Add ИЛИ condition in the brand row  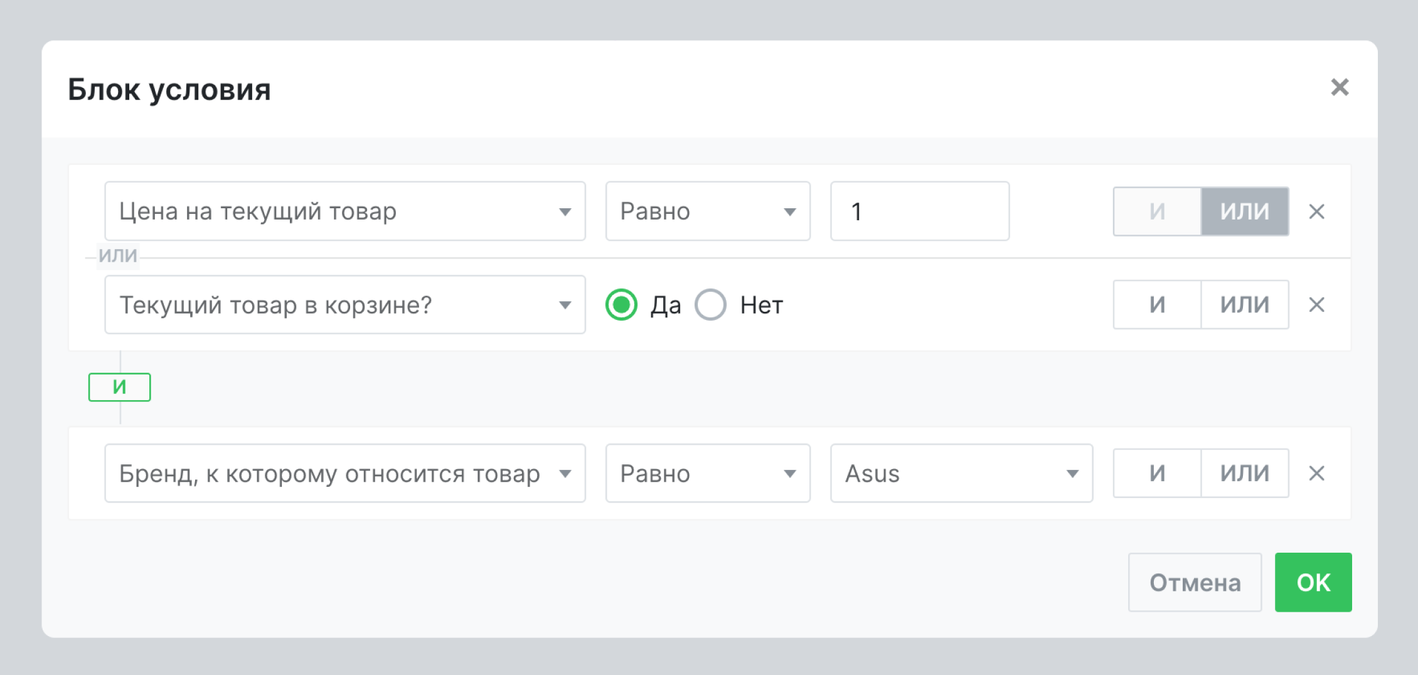click(x=1245, y=473)
